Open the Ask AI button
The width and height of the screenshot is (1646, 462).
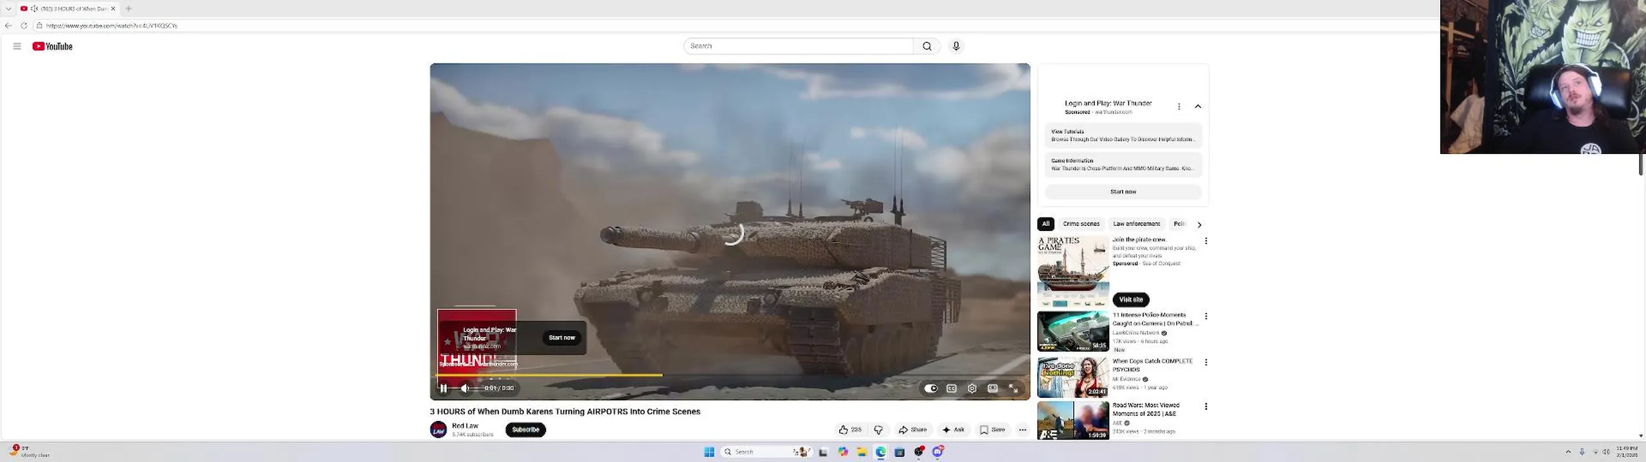pyautogui.click(x=953, y=430)
